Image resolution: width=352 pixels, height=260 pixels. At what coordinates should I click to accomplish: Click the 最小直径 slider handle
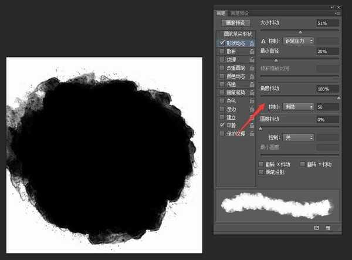click(x=276, y=60)
